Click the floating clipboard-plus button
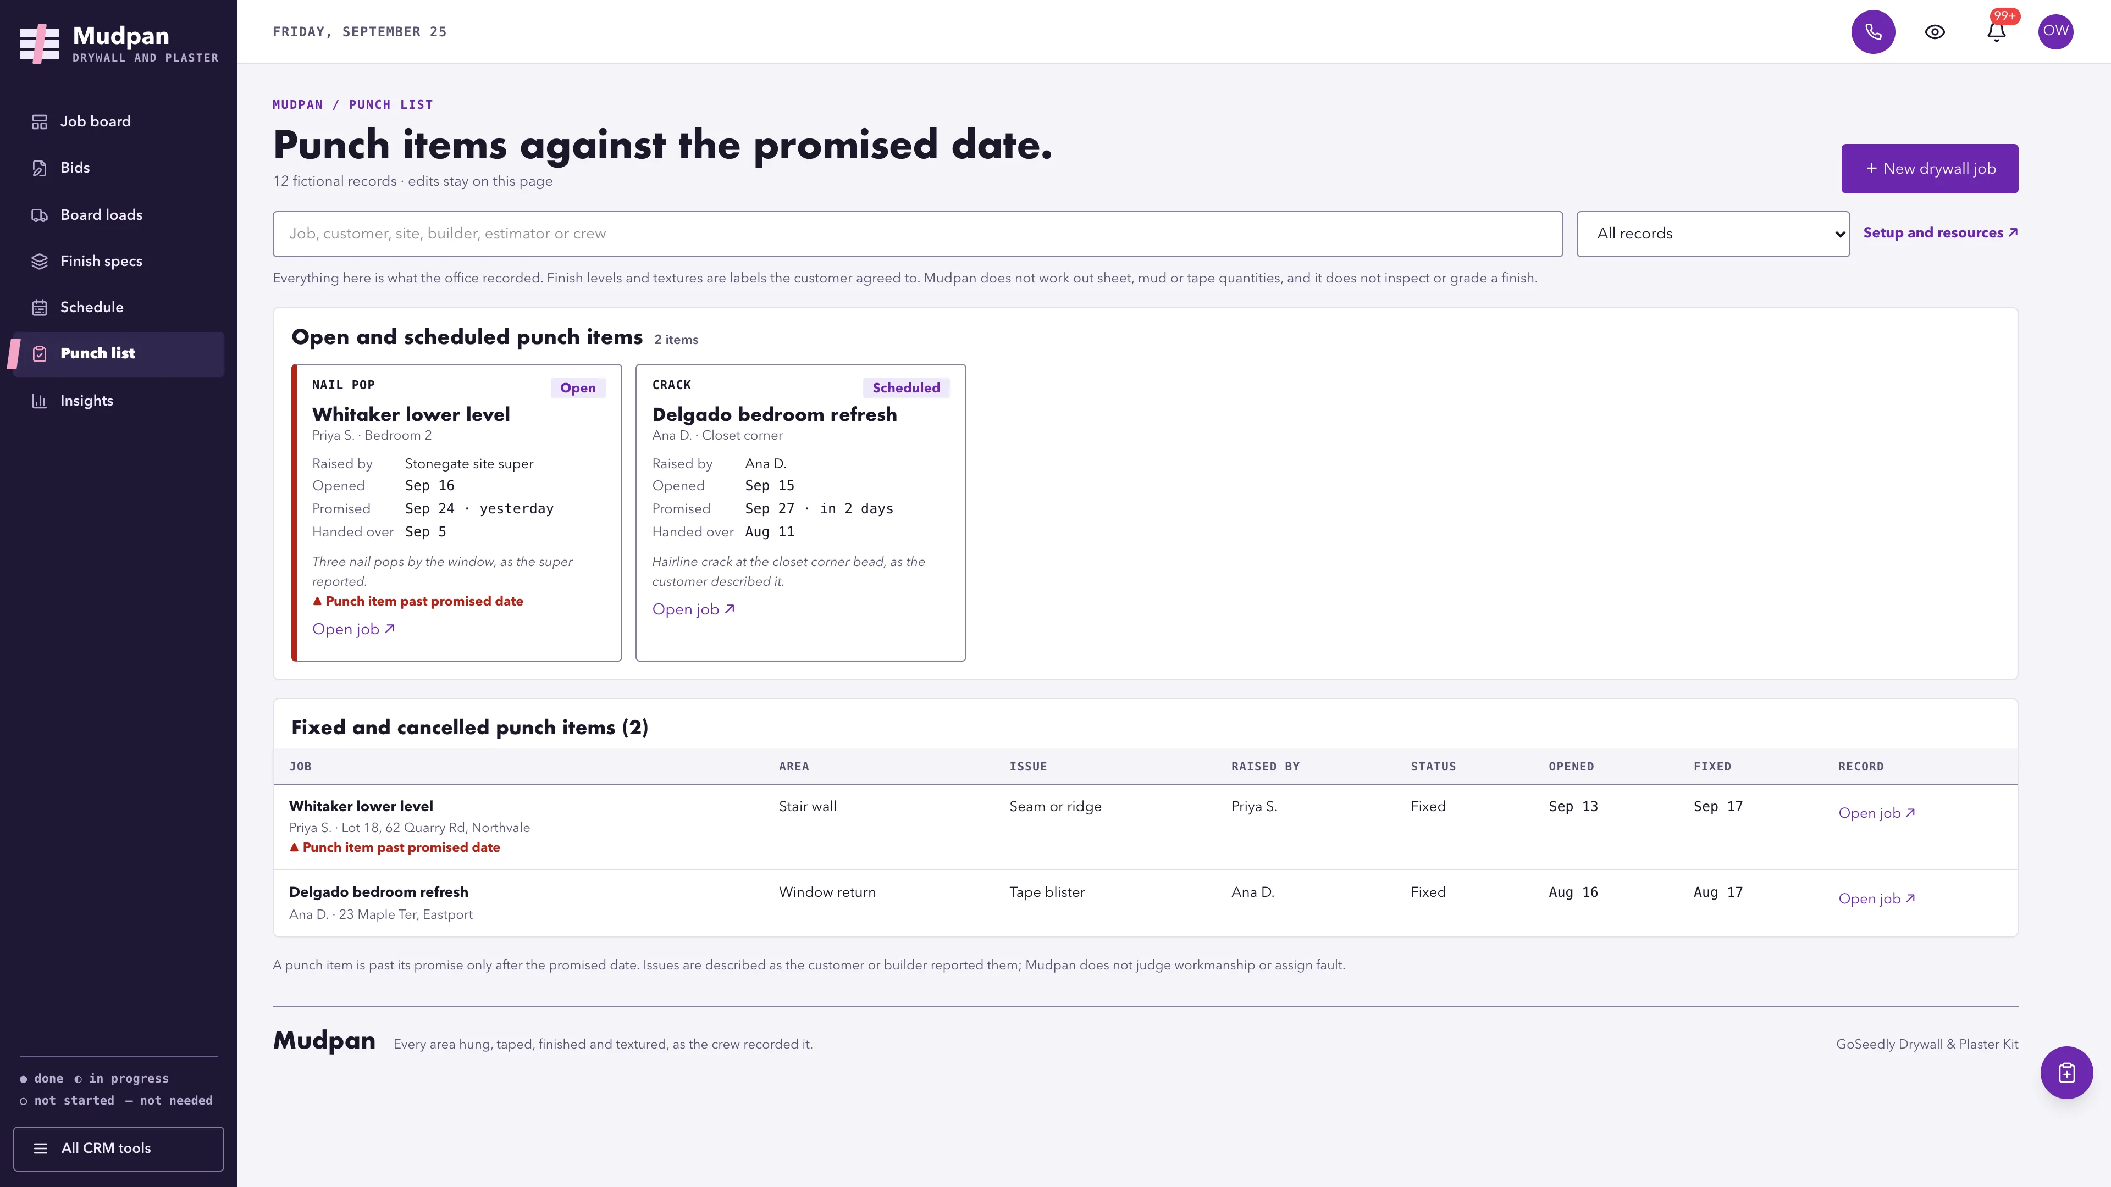The width and height of the screenshot is (2111, 1187). click(2067, 1072)
